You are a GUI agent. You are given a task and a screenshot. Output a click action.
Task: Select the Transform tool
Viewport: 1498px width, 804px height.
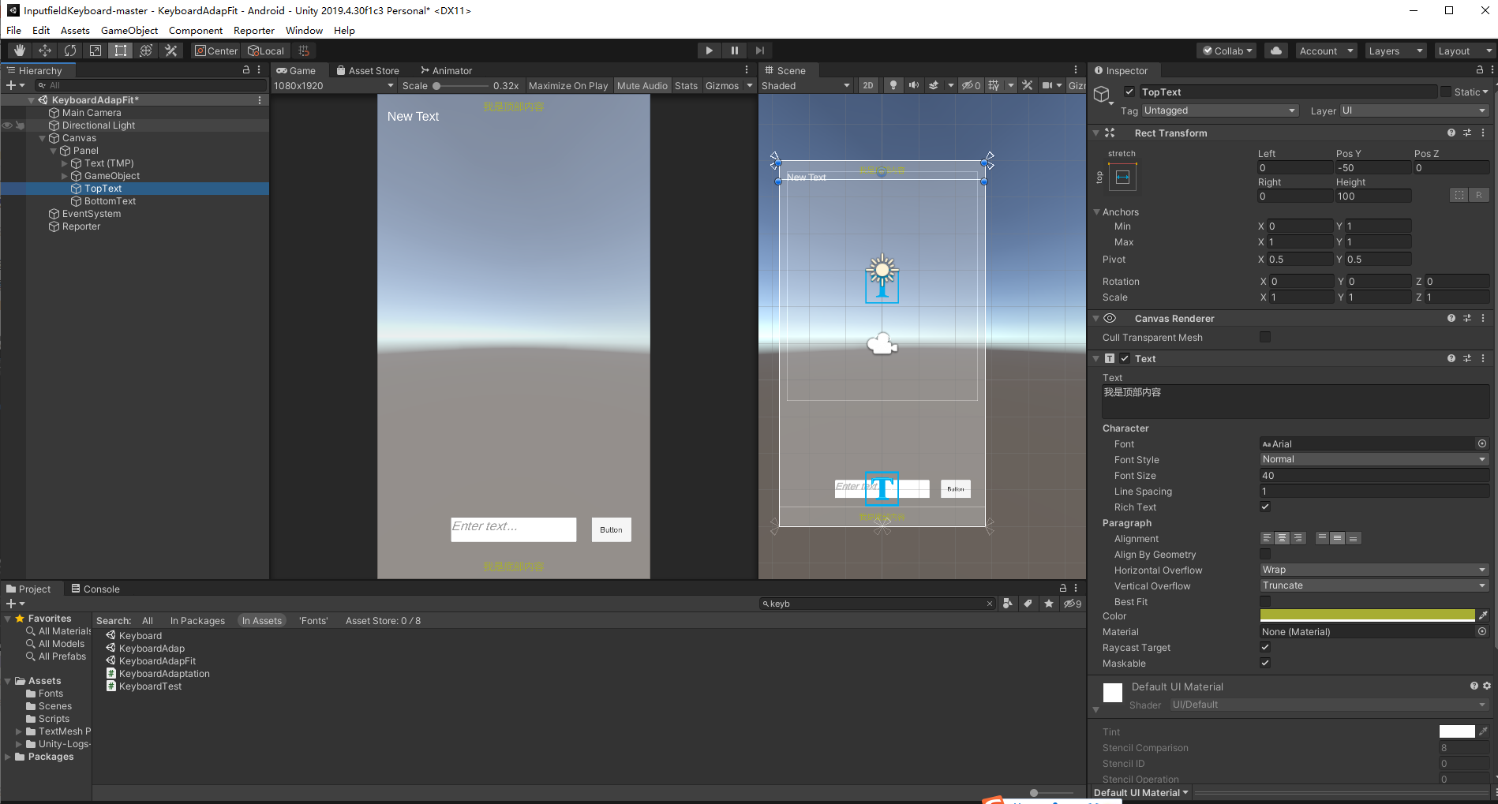click(146, 50)
